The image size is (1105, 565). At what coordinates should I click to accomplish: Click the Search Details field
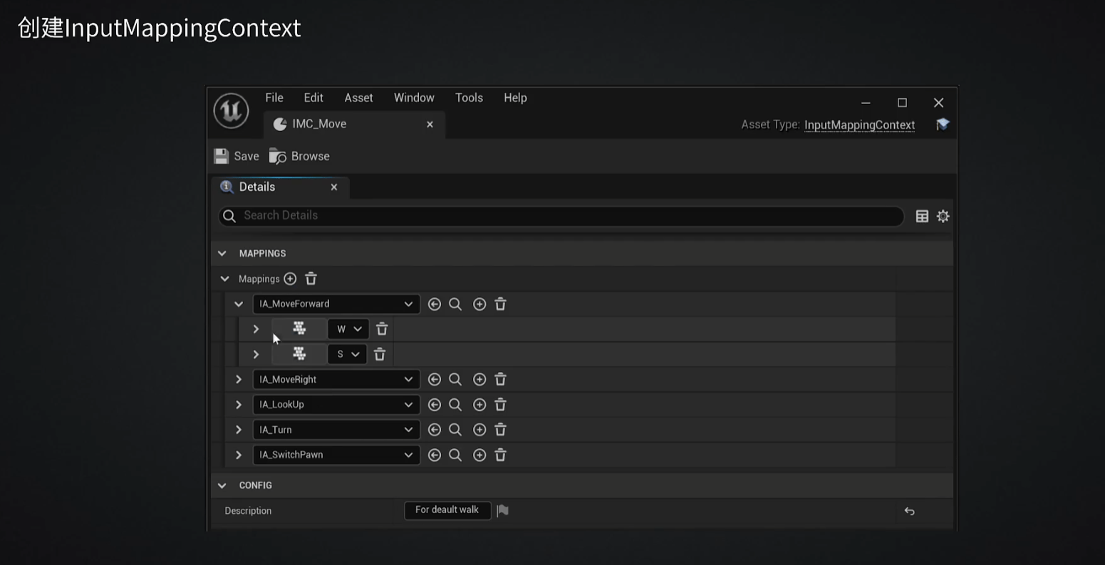point(563,216)
